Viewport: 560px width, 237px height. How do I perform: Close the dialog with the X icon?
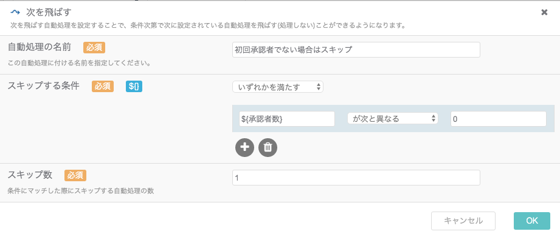point(544,13)
